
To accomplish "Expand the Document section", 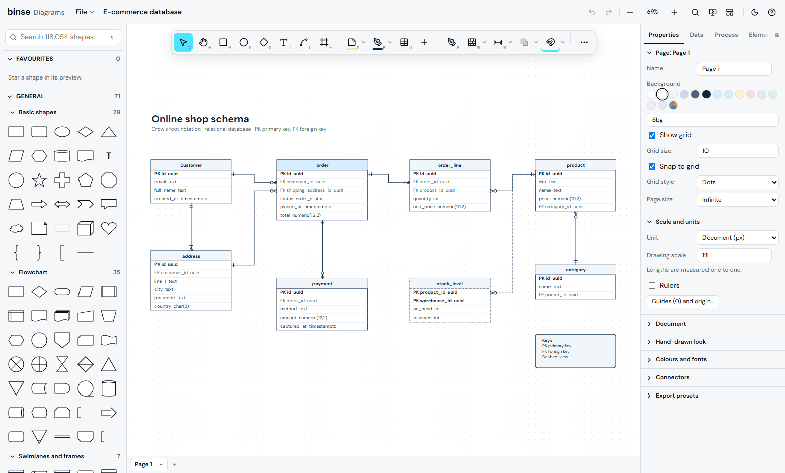I will pyautogui.click(x=713, y=324).
